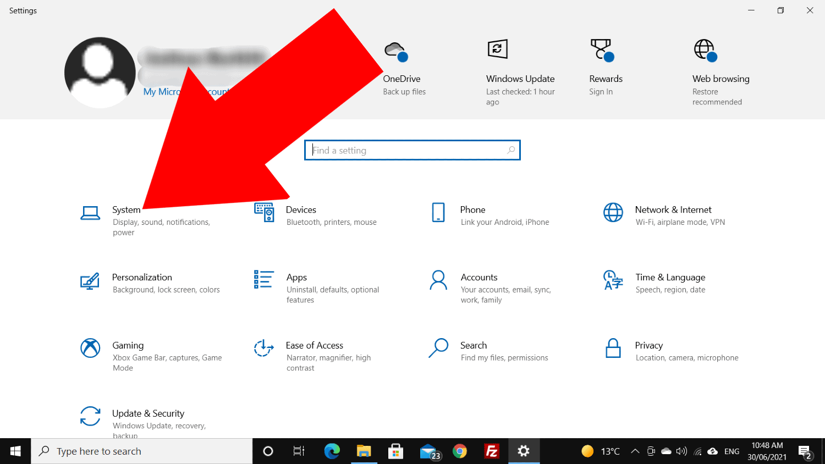The image size is (825, 464).
Task: Open the Personalization category label
Action: pos(142,278)
